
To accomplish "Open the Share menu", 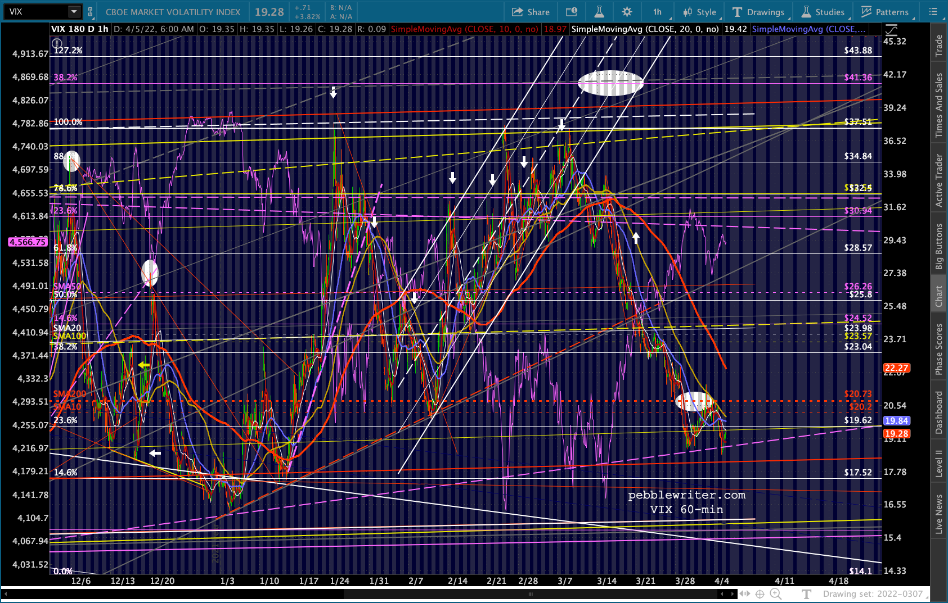I will click(x=531, y=12).
